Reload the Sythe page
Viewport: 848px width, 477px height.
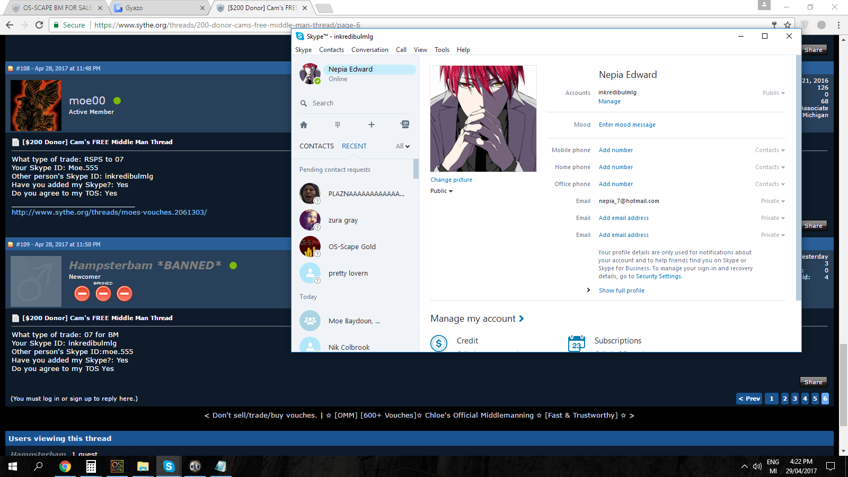click(39, 25)
